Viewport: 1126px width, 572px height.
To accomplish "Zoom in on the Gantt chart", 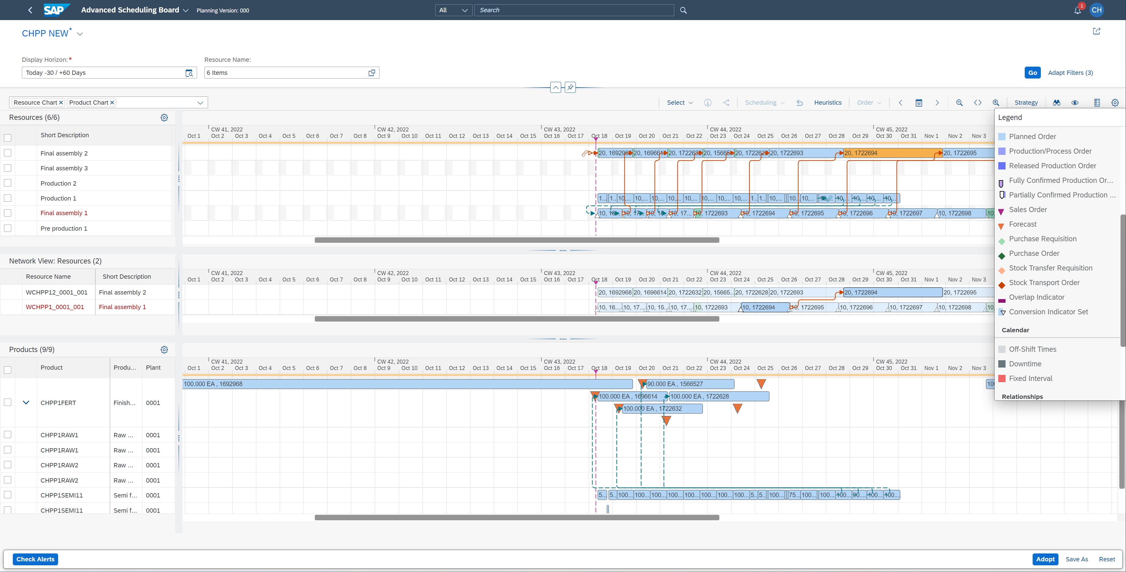I will pos(996,102).
